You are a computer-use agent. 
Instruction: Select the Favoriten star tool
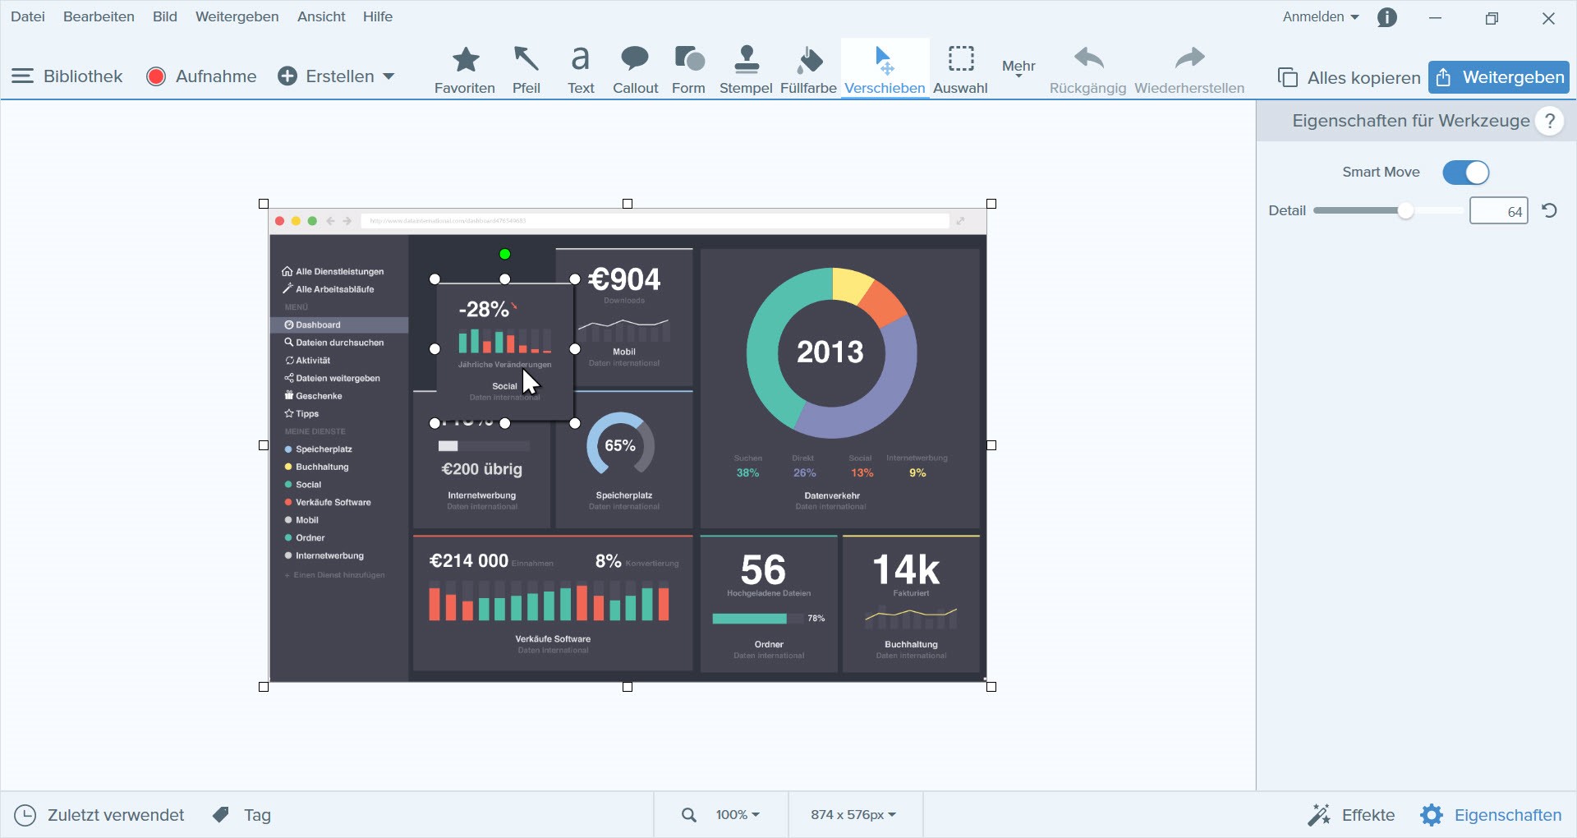click(x=465, y=70)
